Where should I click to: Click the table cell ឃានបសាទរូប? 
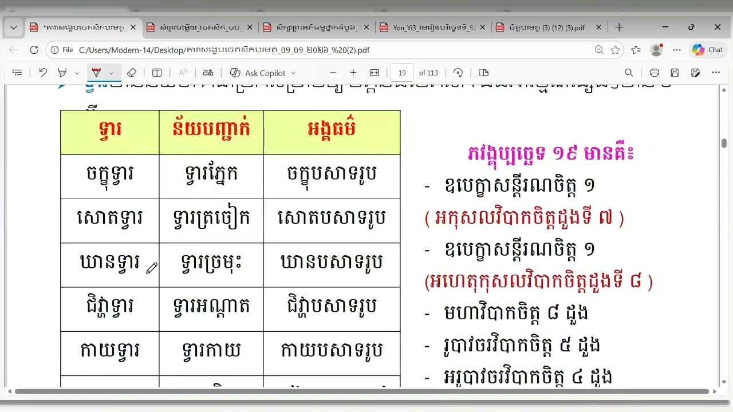pyautogui.click(x=332, y=264)
